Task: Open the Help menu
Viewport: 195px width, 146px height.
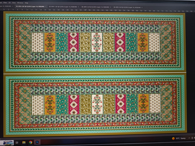Action: 27,3
